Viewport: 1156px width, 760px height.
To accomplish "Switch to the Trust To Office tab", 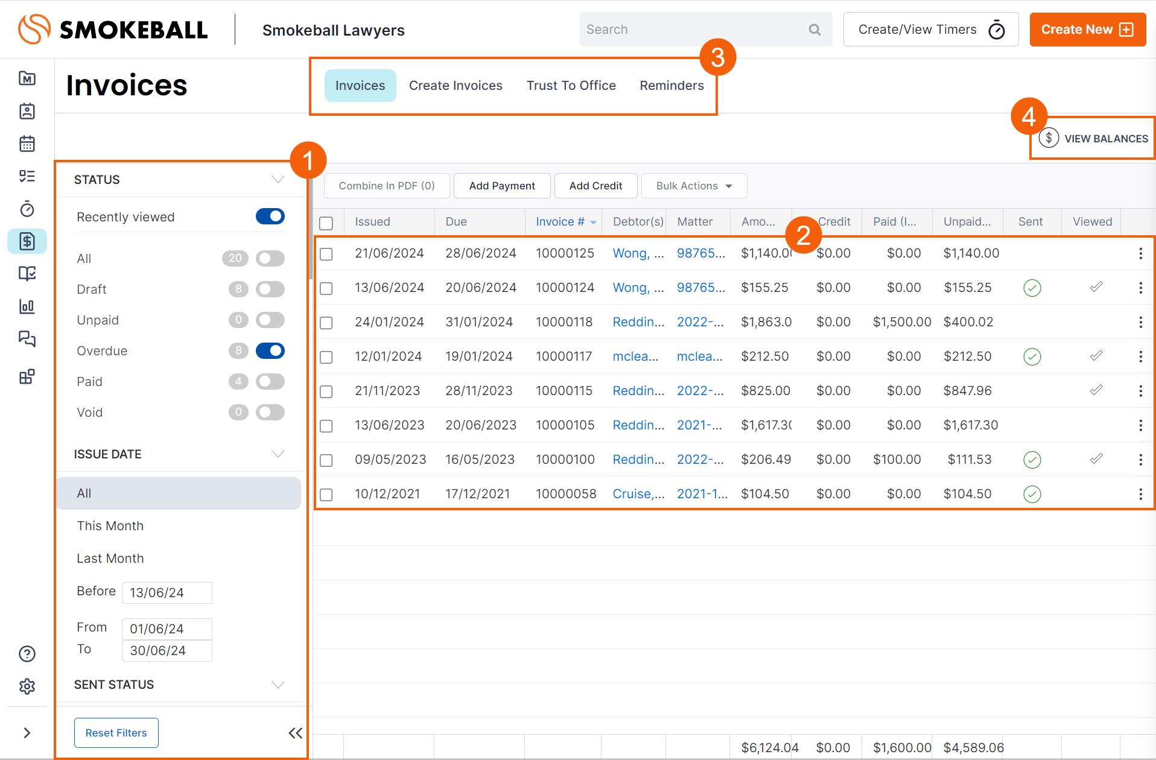I will [x=571, y=86].
